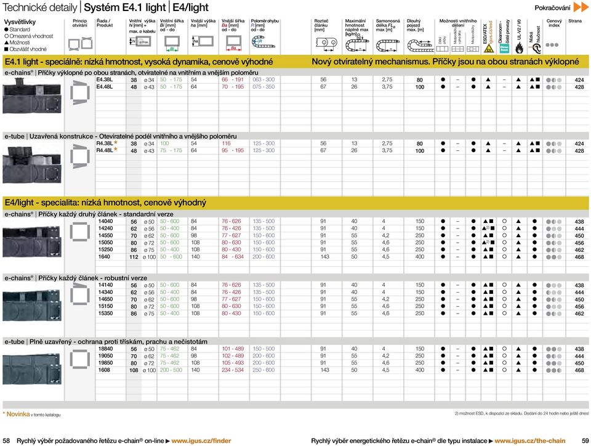
Task: Select product number 15050
Action: 105,243
